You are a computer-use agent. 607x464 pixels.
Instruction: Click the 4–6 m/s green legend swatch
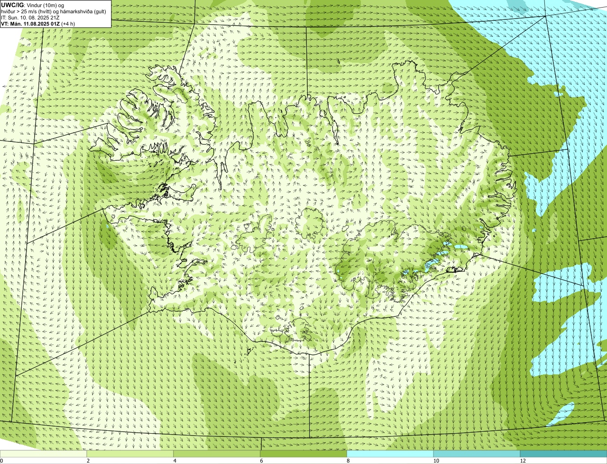(x=217, y=454)
